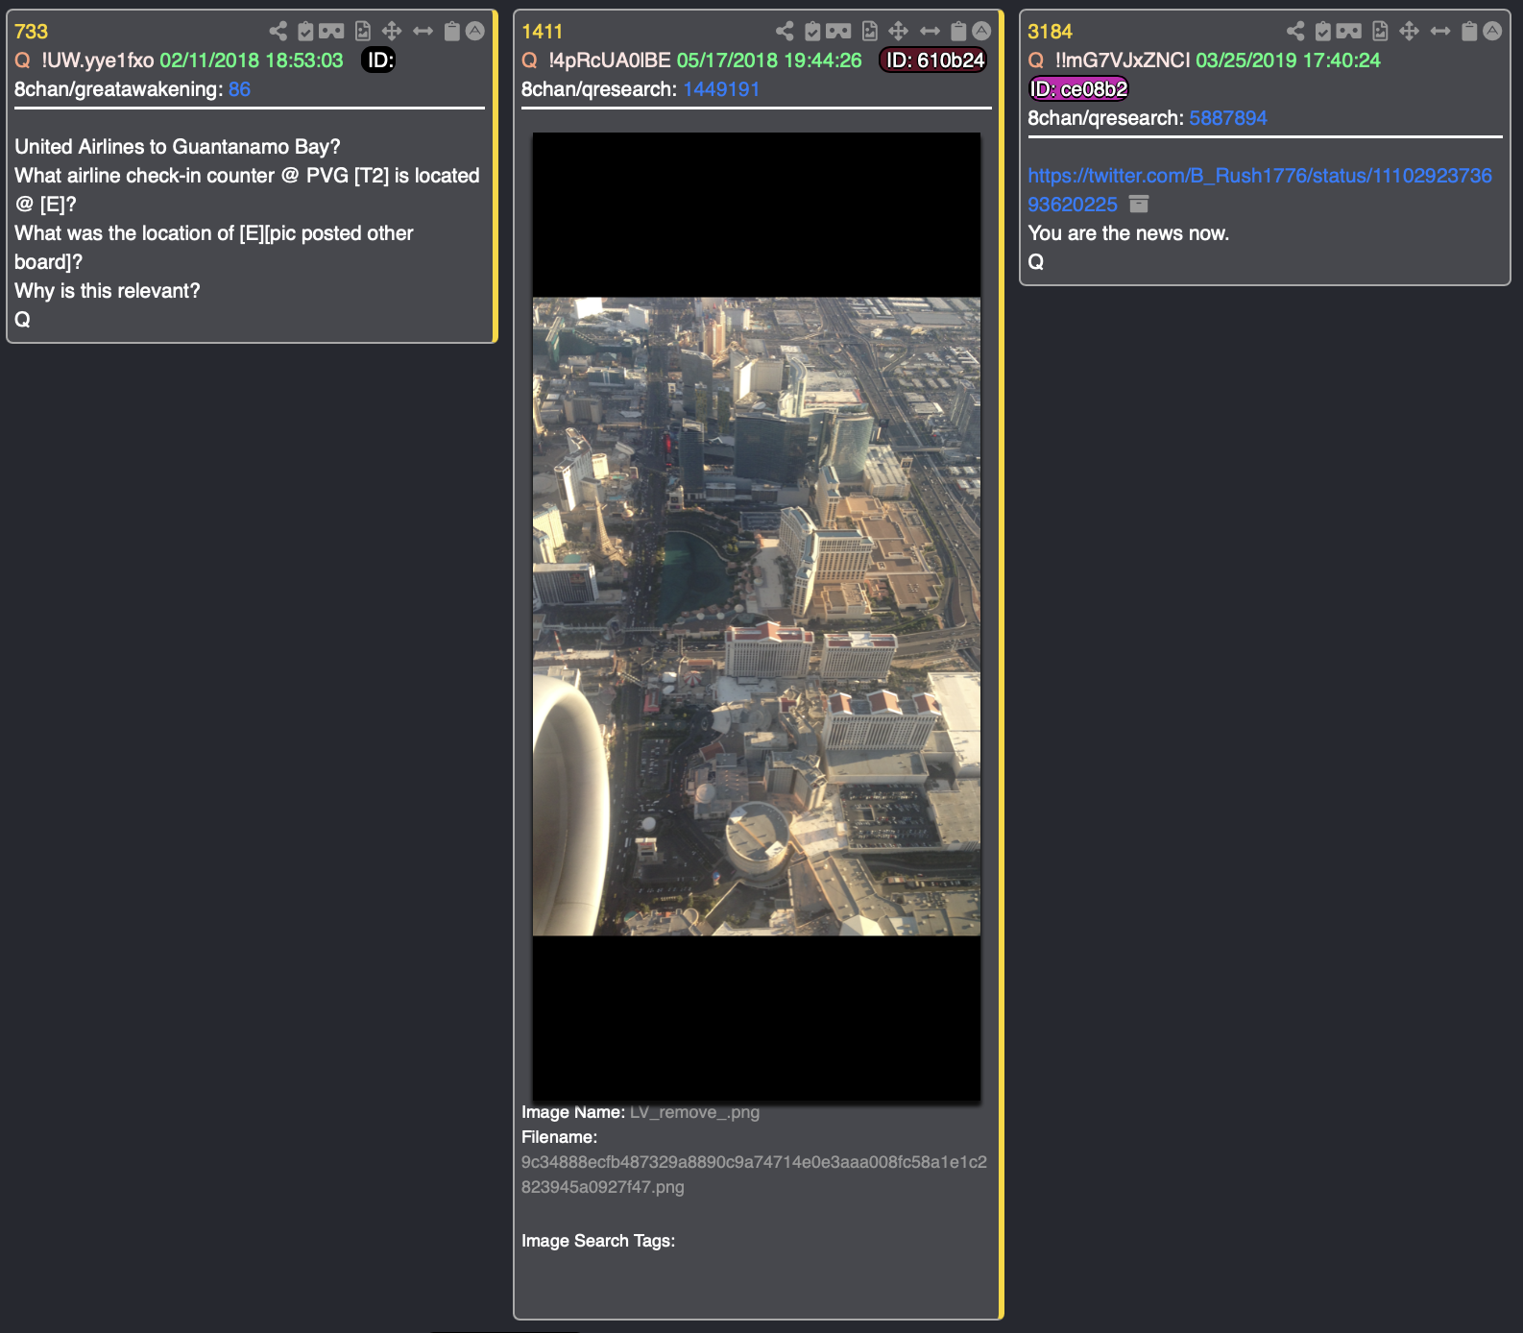Share post 3184
The image size is (1523, 1333).
[1296, 31]
